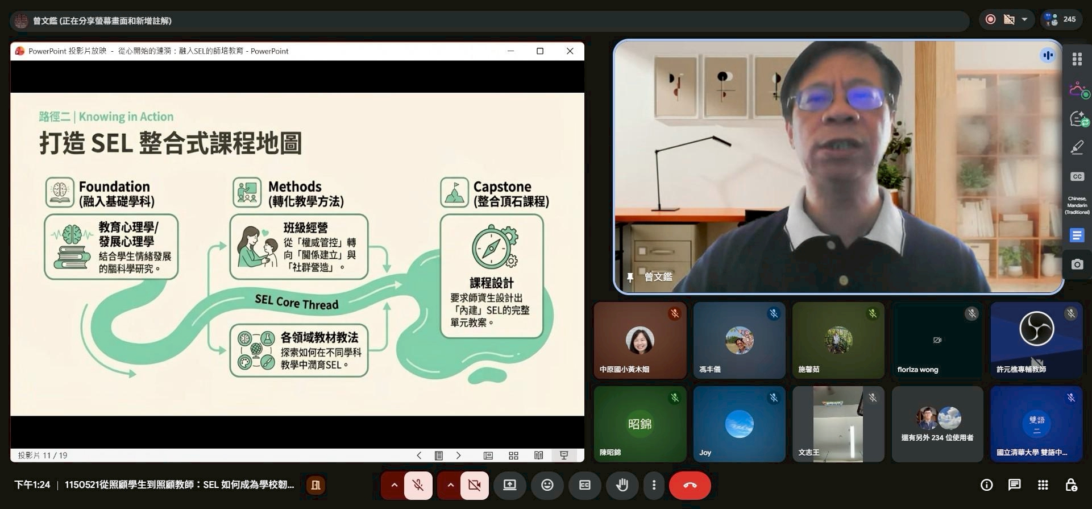The width and height of the screenshot is (1092, 509).
Task: Raise your hand
Action: pos(622,485)
